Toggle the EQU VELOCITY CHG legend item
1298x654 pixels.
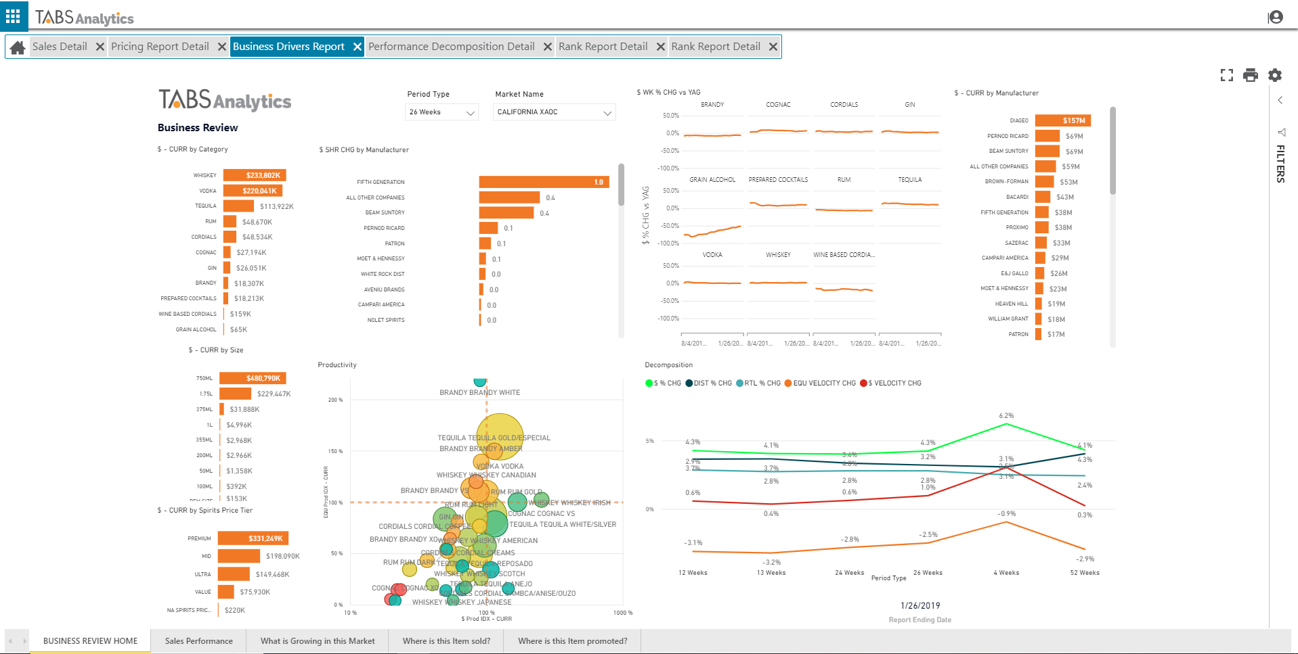[820, 383]
